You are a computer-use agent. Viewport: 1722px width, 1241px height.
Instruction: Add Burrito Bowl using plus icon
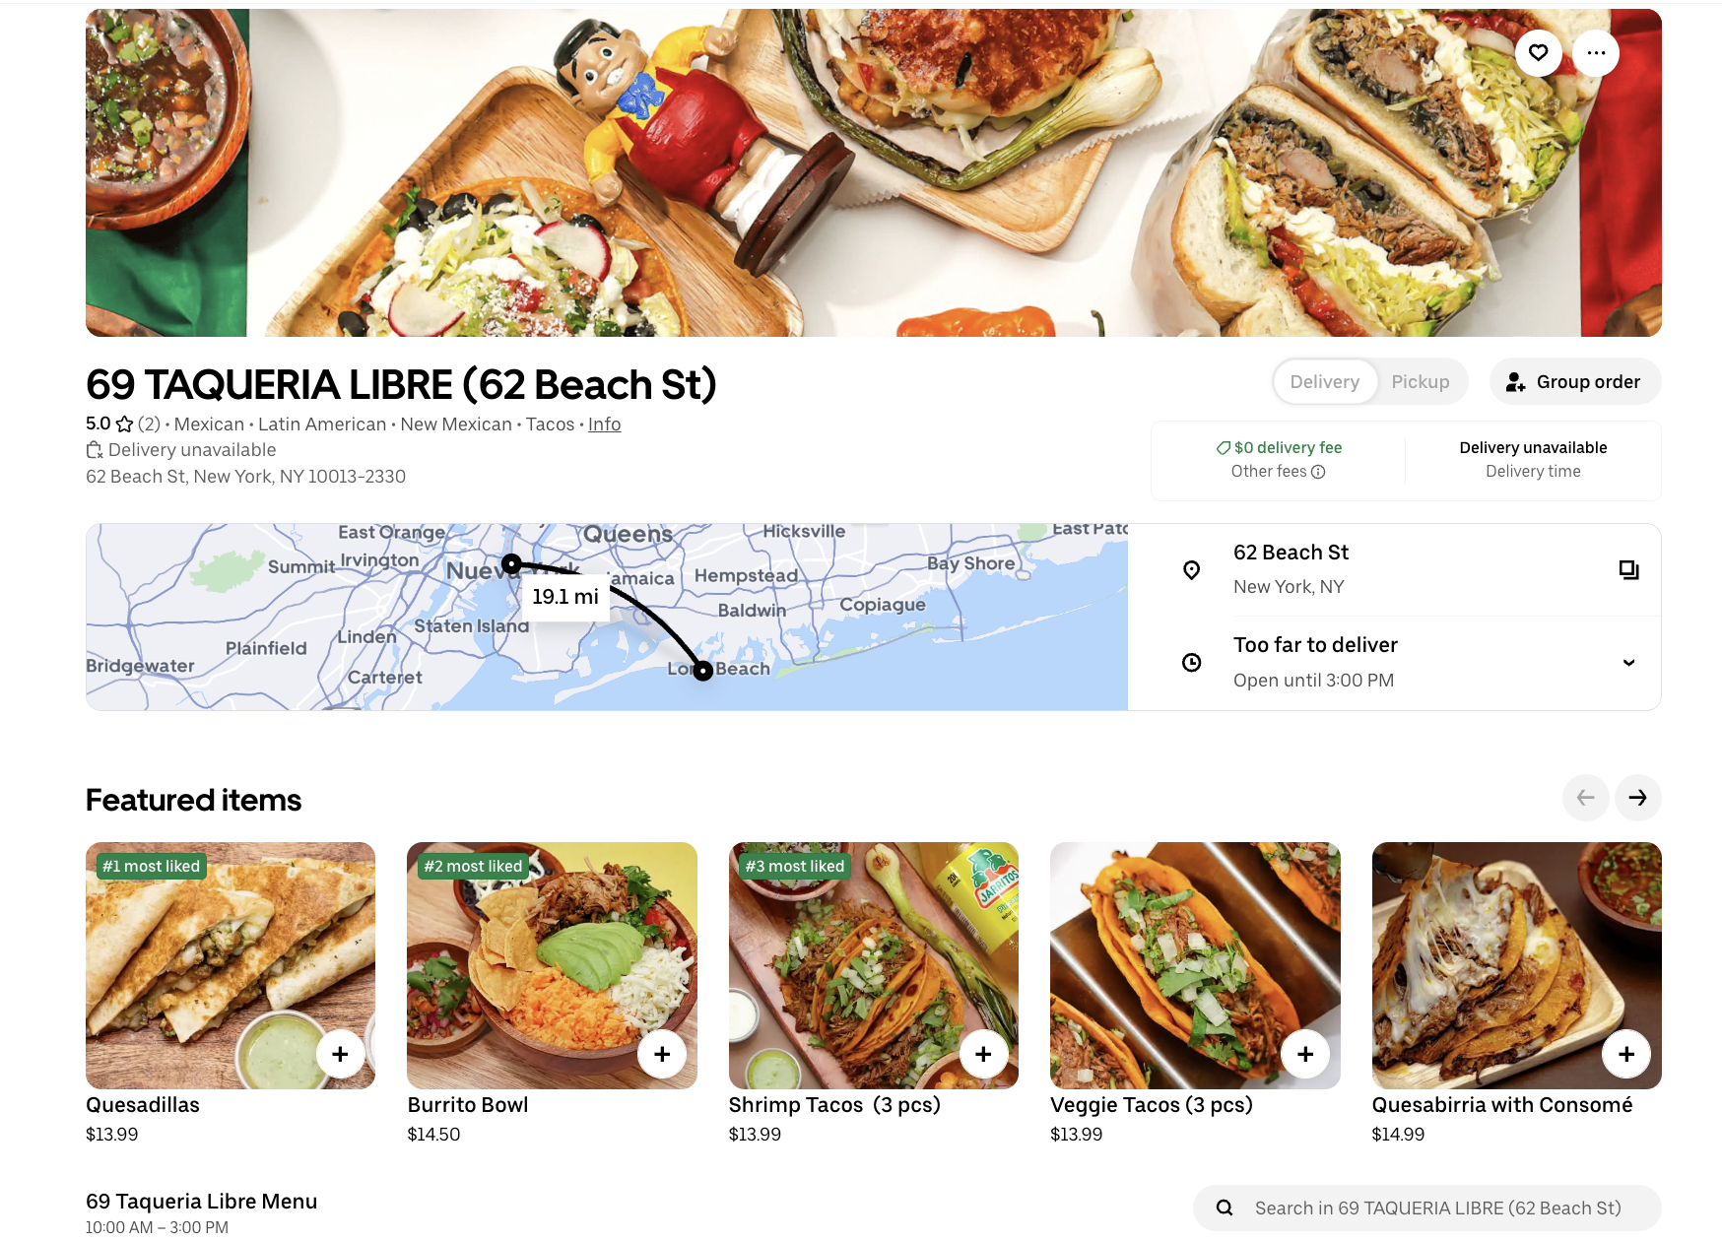[x=662, y=1054]
